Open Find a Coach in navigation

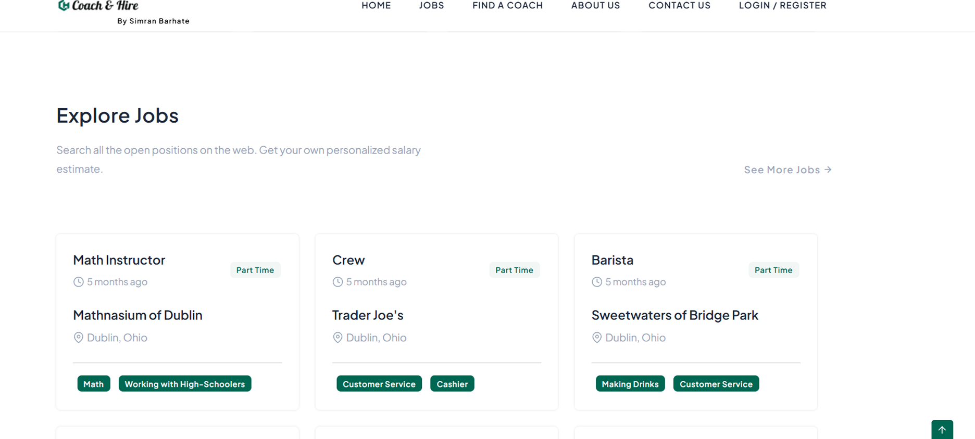pyautogui.click(x=507, y=6)
